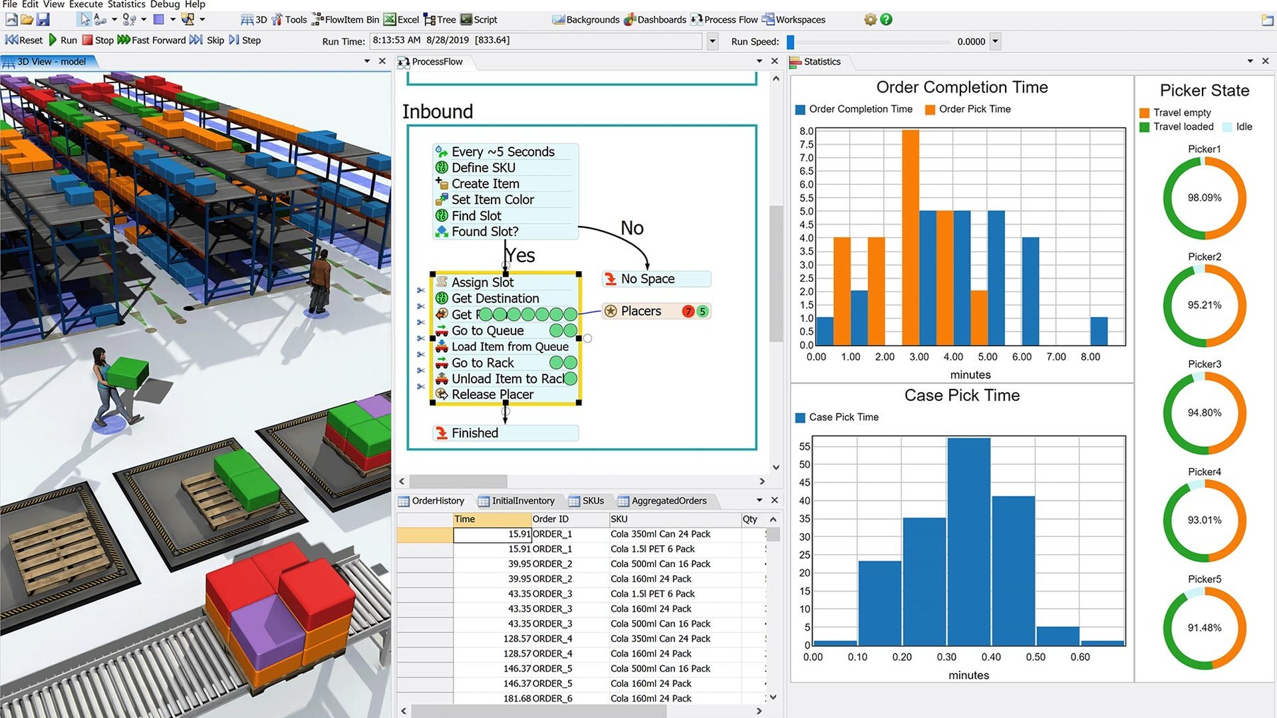This screenshot has height=718, width=1277.
Task: Click the Order ID column header
Action: [569, 519]
